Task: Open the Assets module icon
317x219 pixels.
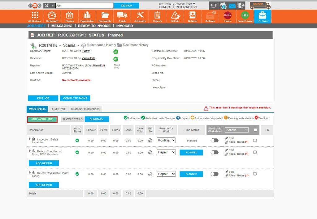Action: point(122,16)
